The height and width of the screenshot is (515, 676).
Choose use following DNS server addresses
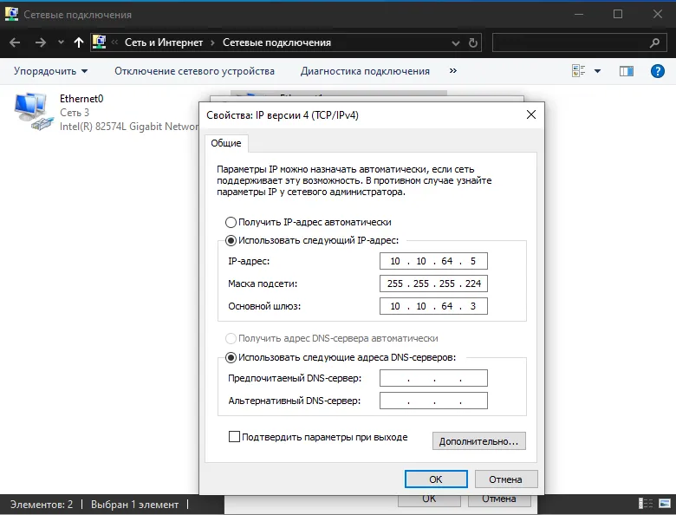(231, 357)
